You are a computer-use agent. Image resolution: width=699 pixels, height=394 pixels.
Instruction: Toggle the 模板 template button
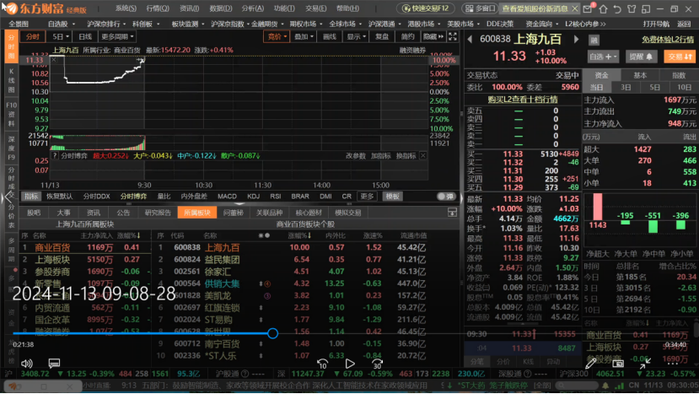pyautogui.click(x=392, y=197)
